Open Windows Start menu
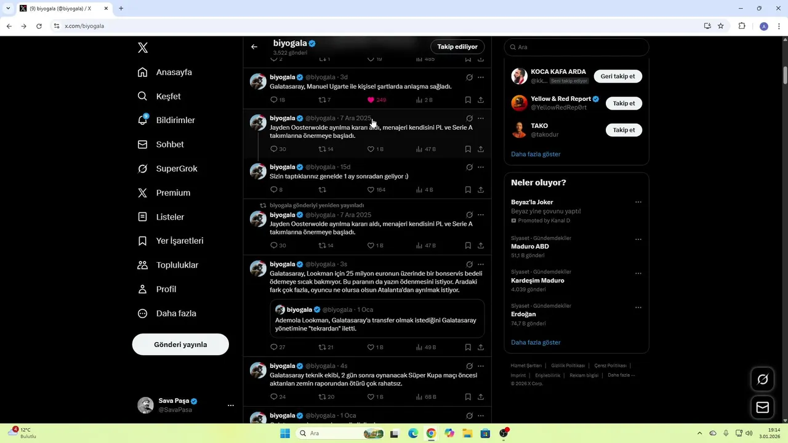Image resolution: width=788 pixels, height=443 pixels. coord(284,433)
